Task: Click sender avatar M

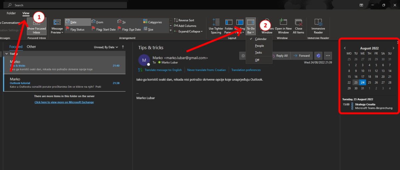Action: (x=144, y=60)
